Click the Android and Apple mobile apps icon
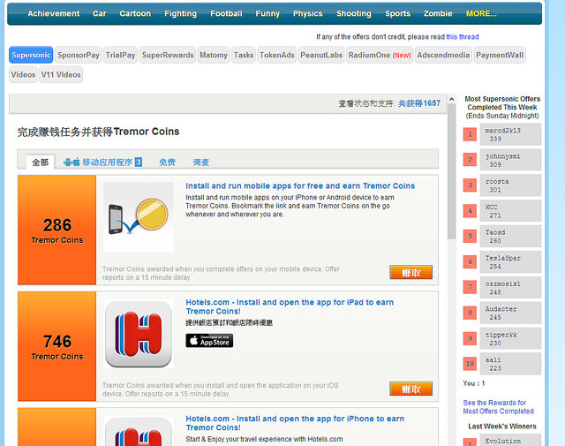The height and width of the screenshot is (446, 565). pyautogui.click(x=72, y=163)
